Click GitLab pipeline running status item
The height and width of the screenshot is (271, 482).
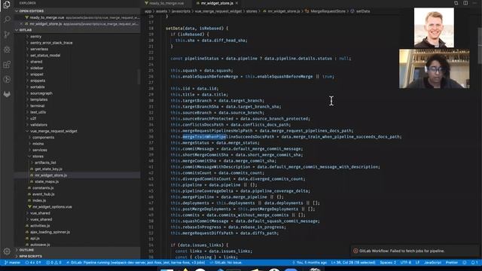point(136,263)
